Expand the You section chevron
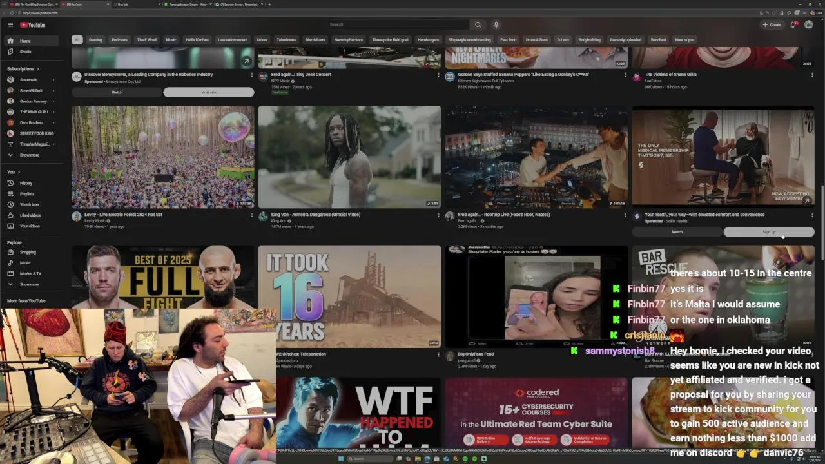The width and height of the screenshot is (825, 464). pyautogui.click(x=17, y=172)
